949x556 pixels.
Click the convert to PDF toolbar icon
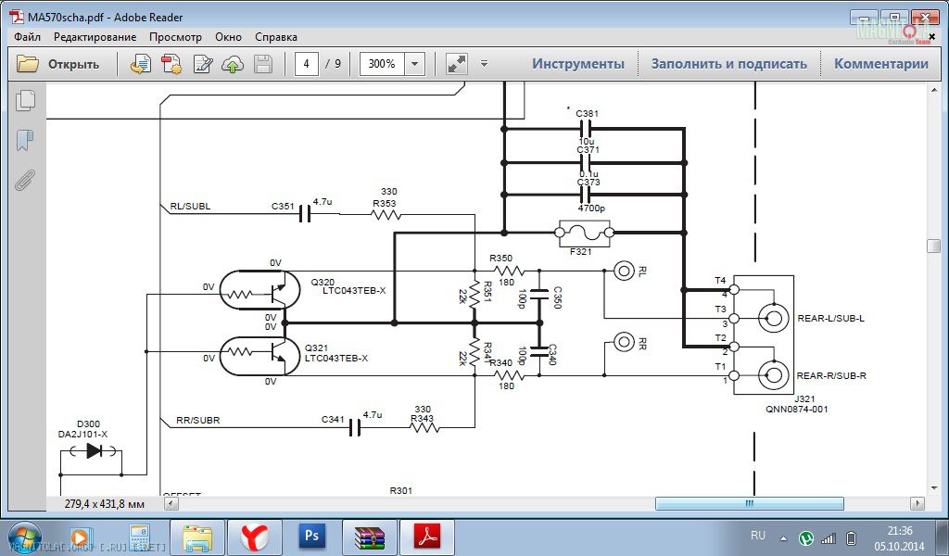click(x=171, y=64)
